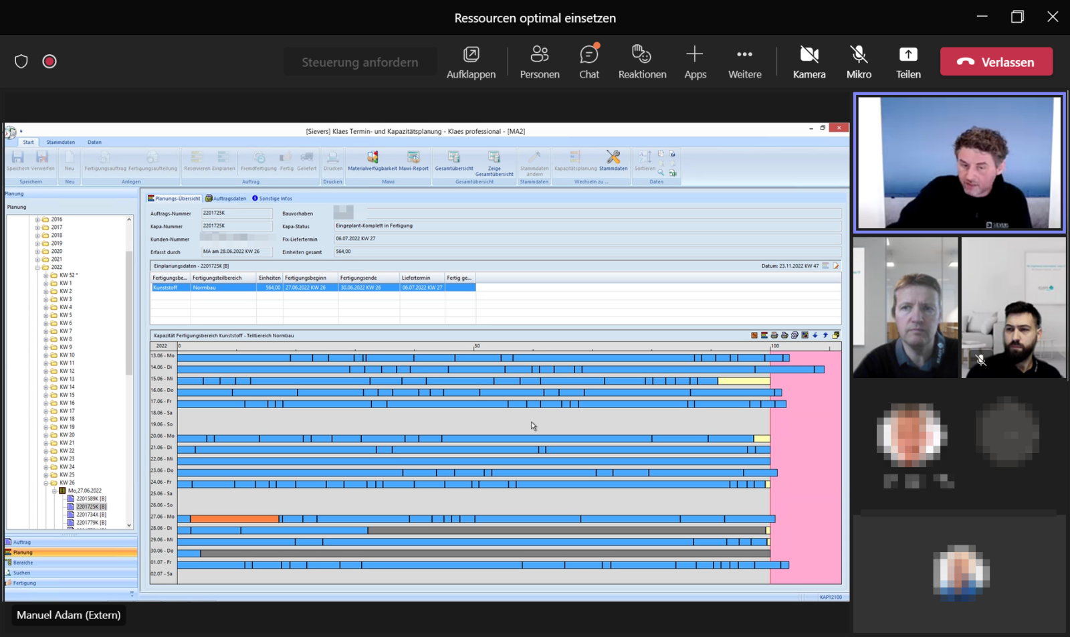Switch to Stammdaten via wrench icon
The height and width of the screenshot is (637, 1070).
tap(613, 161)
